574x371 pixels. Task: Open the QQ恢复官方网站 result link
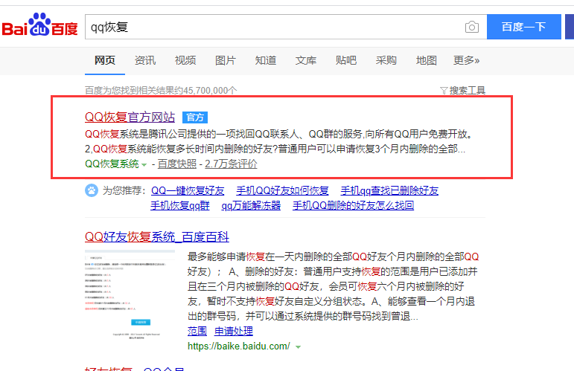click(x=130, y=117)
